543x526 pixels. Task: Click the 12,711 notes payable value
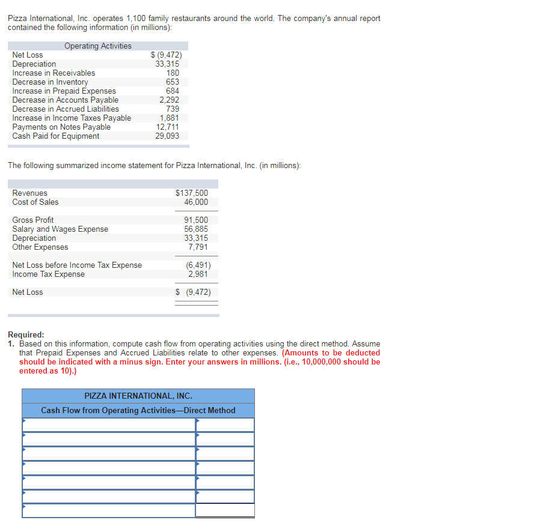(x=168, y=127)
